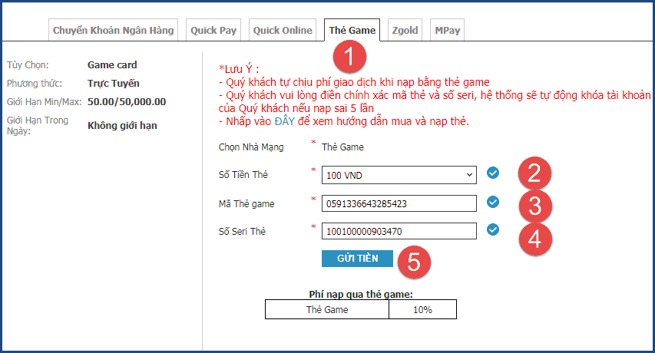Switch to the Zgold tab
The image size is (655, 353).
click(x=405, y=30)
